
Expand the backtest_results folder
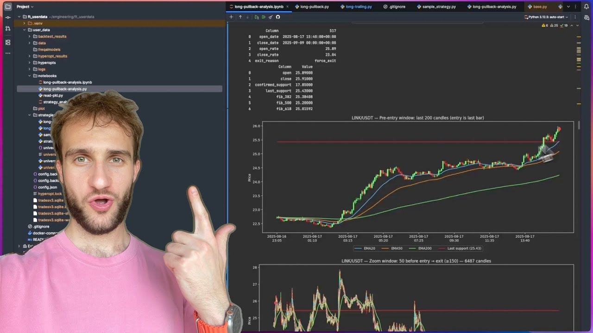[x=29, y=37]
